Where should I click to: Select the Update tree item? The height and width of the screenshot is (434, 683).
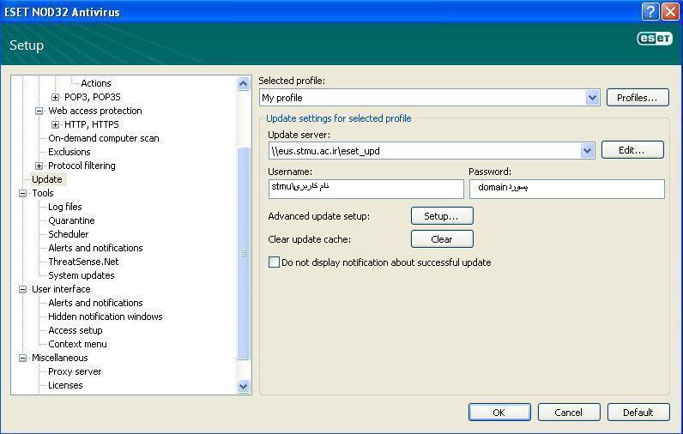[47, 179]
